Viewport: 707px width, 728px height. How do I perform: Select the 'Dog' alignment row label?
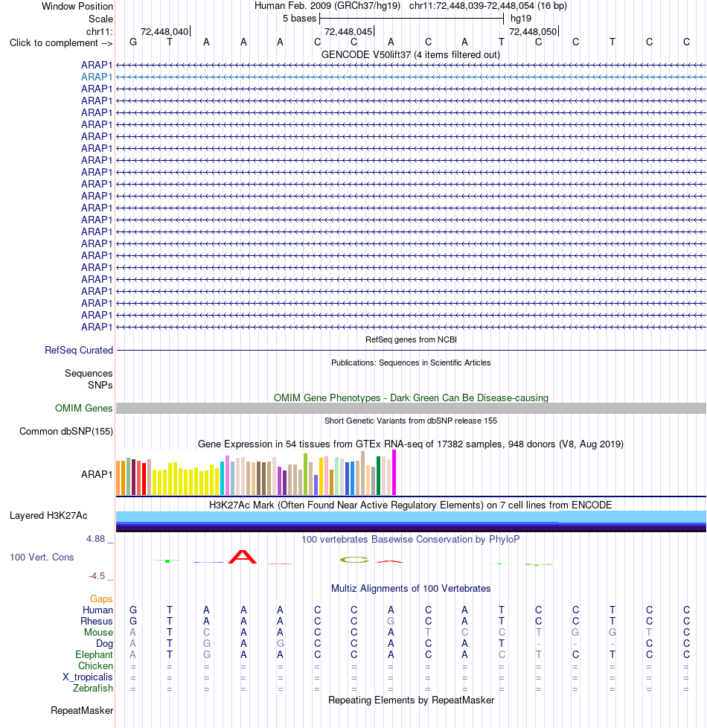pyautogui.click(x=104, y=643)
